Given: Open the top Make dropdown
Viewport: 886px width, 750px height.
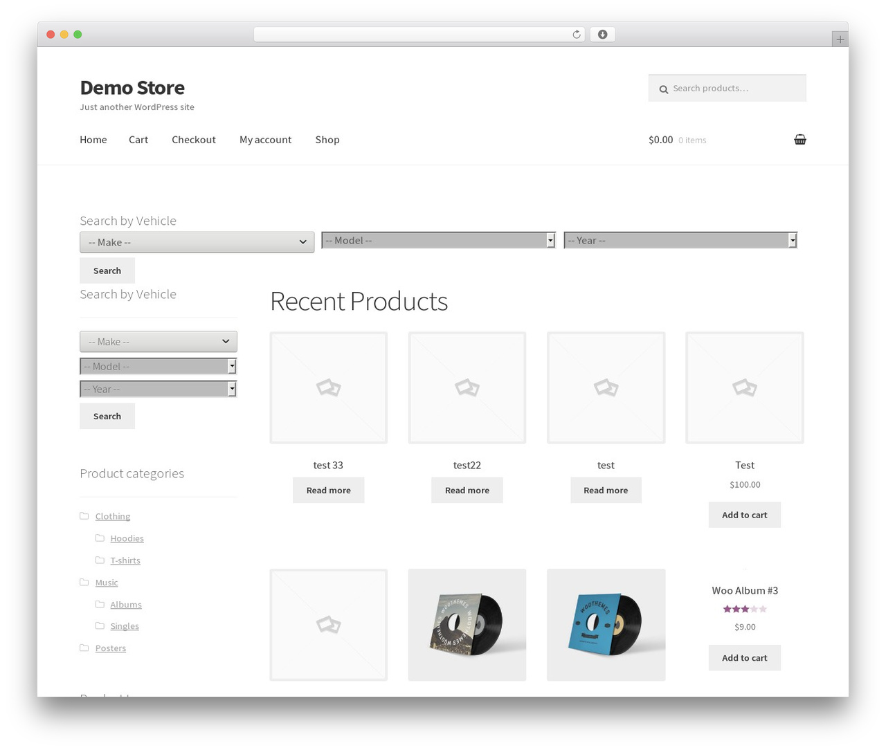Looking at the screenshot, I should click(x=197, y=242).
